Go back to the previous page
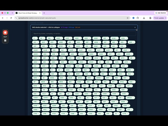Viewport: 168px width, 126px height. [x=3, y=18]
